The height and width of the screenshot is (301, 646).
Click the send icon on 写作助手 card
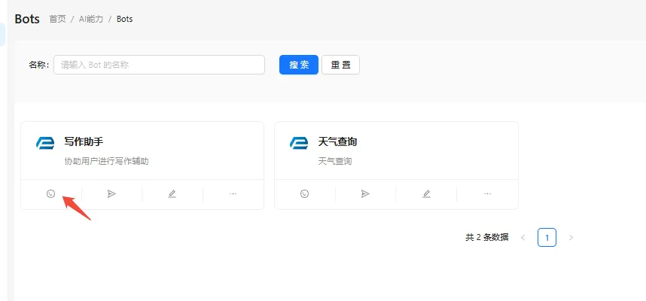[111, 193]
